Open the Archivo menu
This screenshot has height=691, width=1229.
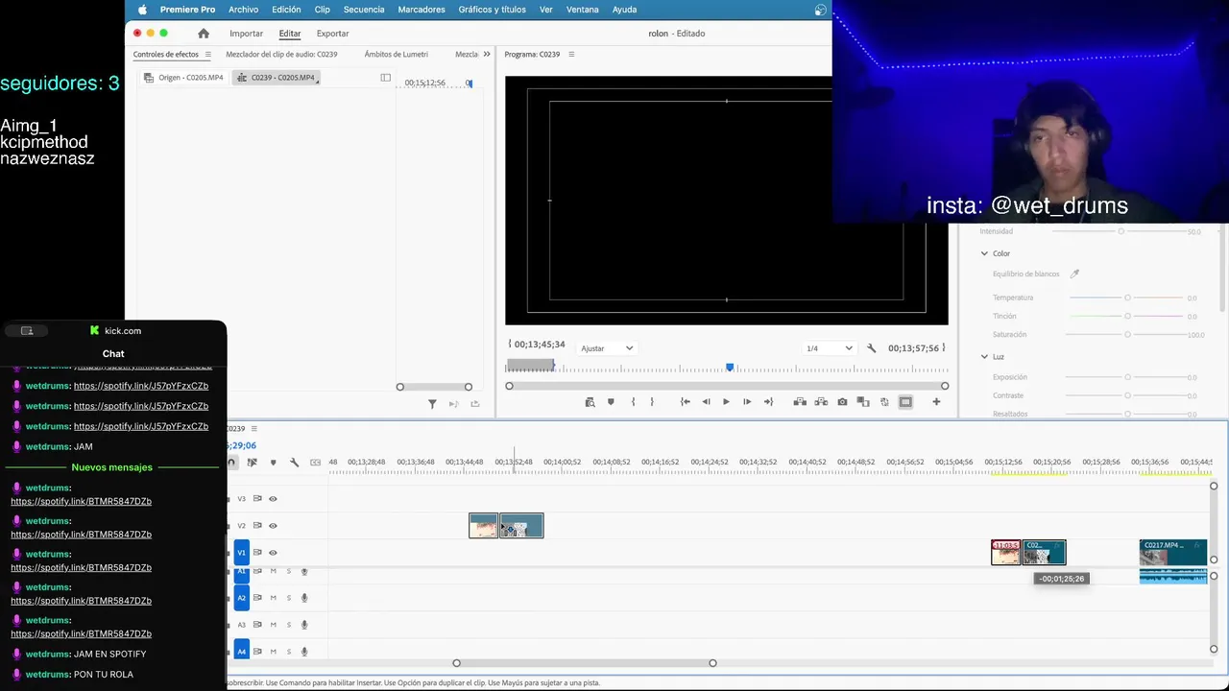point(243,10)
